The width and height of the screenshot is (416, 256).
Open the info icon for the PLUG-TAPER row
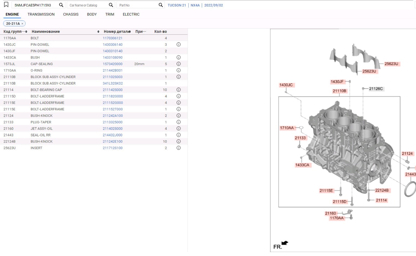pos(179,122)
